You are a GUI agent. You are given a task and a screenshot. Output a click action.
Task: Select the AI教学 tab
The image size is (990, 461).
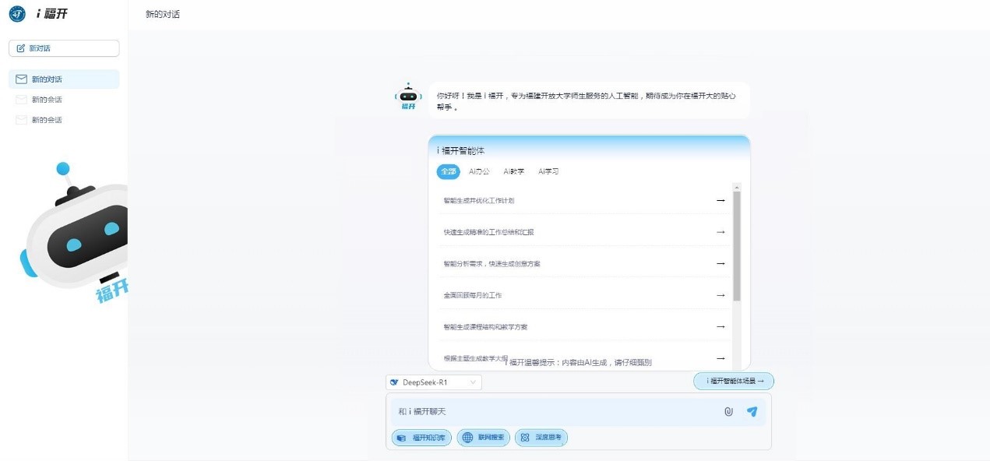[x=513, y=171]
